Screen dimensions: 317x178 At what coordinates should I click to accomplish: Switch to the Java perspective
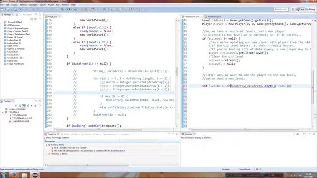[x=301, y=9]
